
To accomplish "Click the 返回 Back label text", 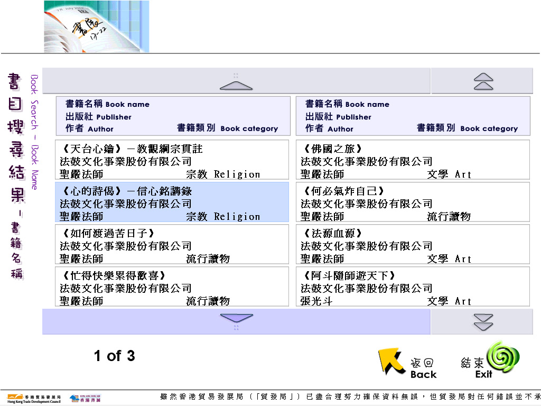I will [423, 369].
